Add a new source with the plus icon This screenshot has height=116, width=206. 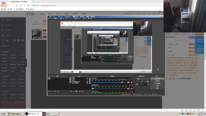pos(71,92)
